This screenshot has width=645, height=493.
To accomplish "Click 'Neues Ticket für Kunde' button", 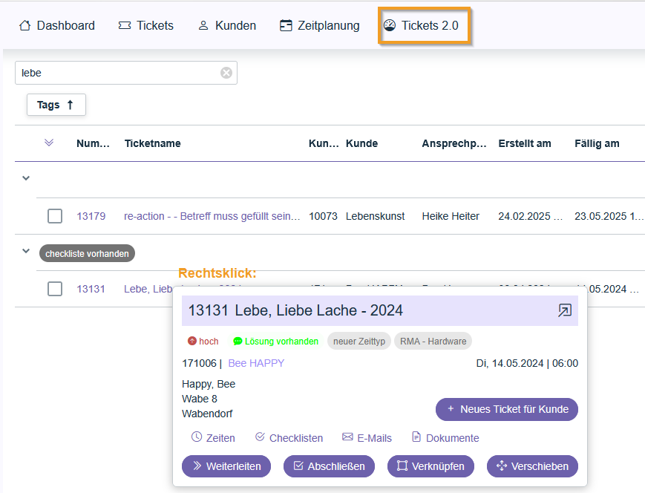I will point(507,409).
